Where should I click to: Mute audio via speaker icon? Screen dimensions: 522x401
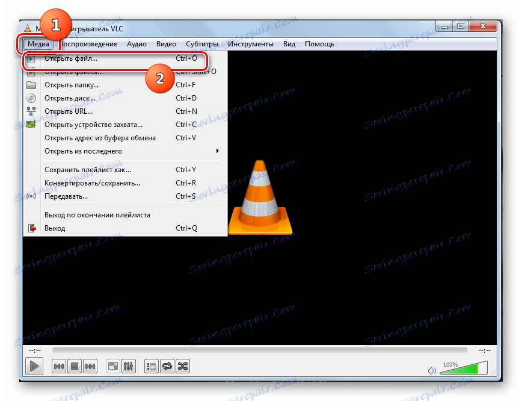(x=432, y=371)
